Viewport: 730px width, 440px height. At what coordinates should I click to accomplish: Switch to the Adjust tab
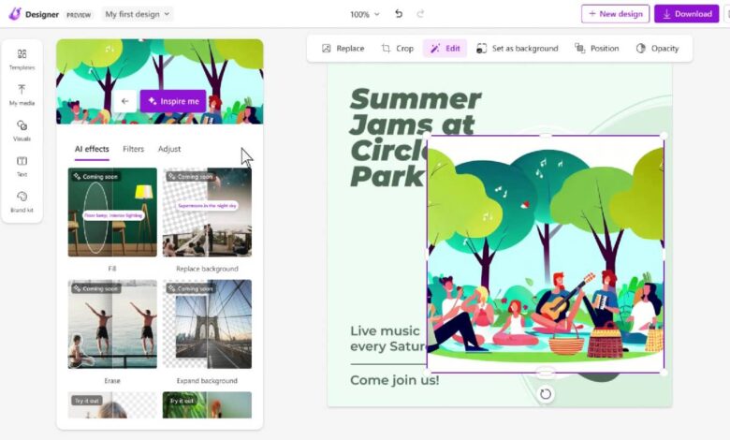click(169, 149)
